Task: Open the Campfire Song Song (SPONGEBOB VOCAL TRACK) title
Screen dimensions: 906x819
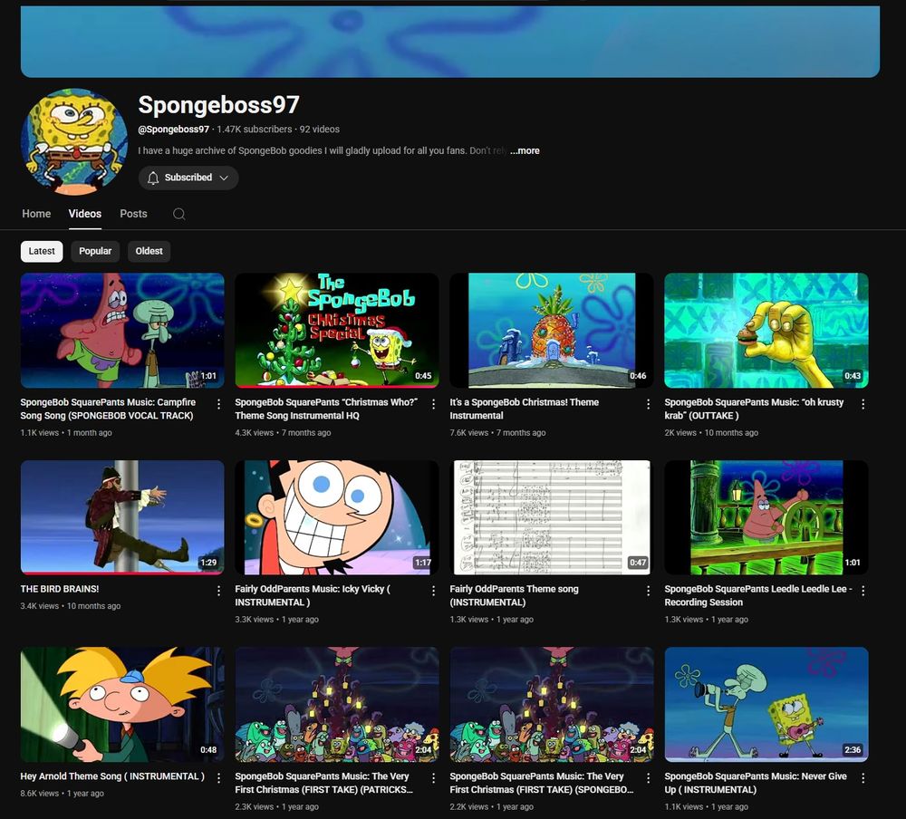Action: tap(108, 409)
